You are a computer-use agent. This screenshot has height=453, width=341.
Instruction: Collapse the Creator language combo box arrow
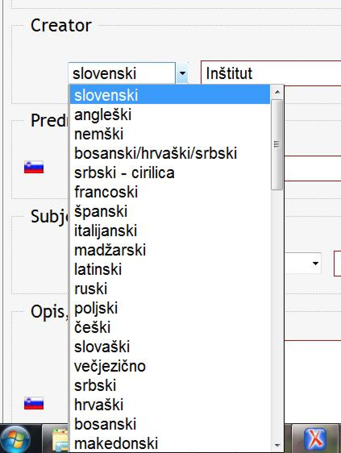click(182, 74)
